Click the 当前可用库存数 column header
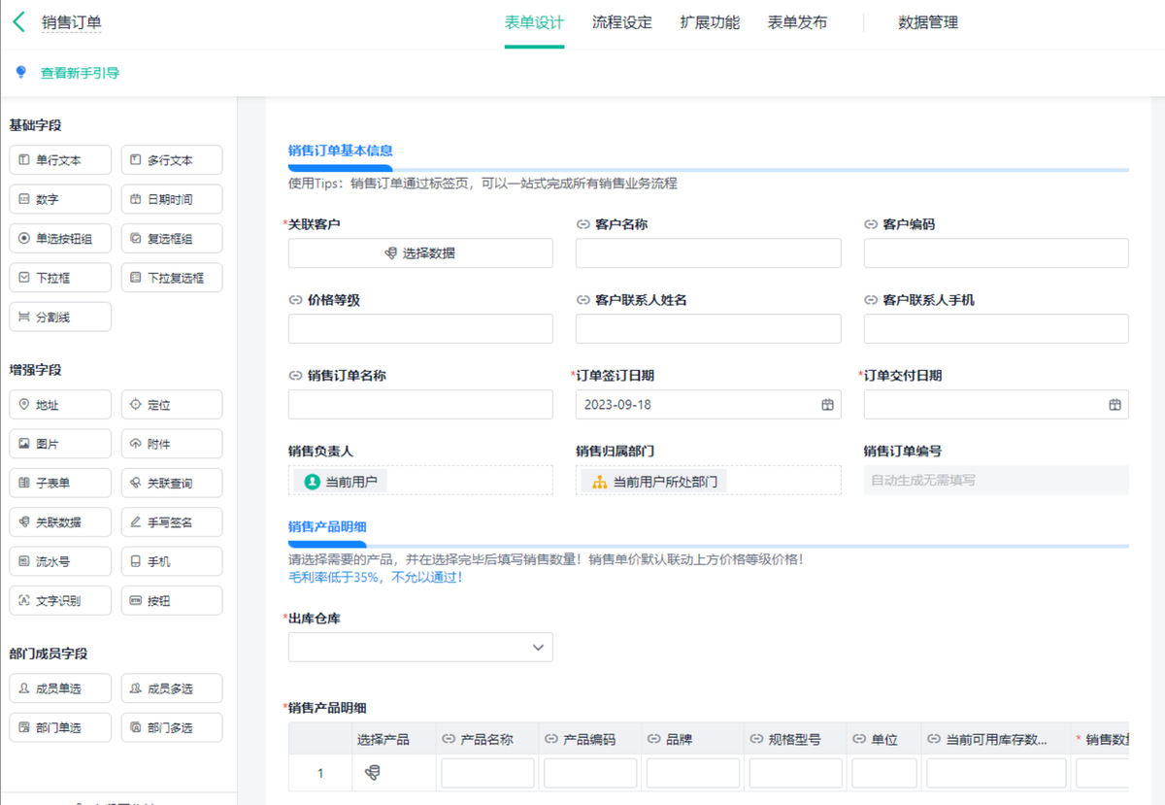The image size is (1165, 805). pyautogui.click(x=996, y=739)
